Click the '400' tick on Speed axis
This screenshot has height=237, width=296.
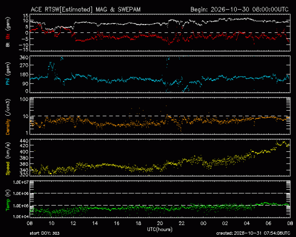point(24,152)
